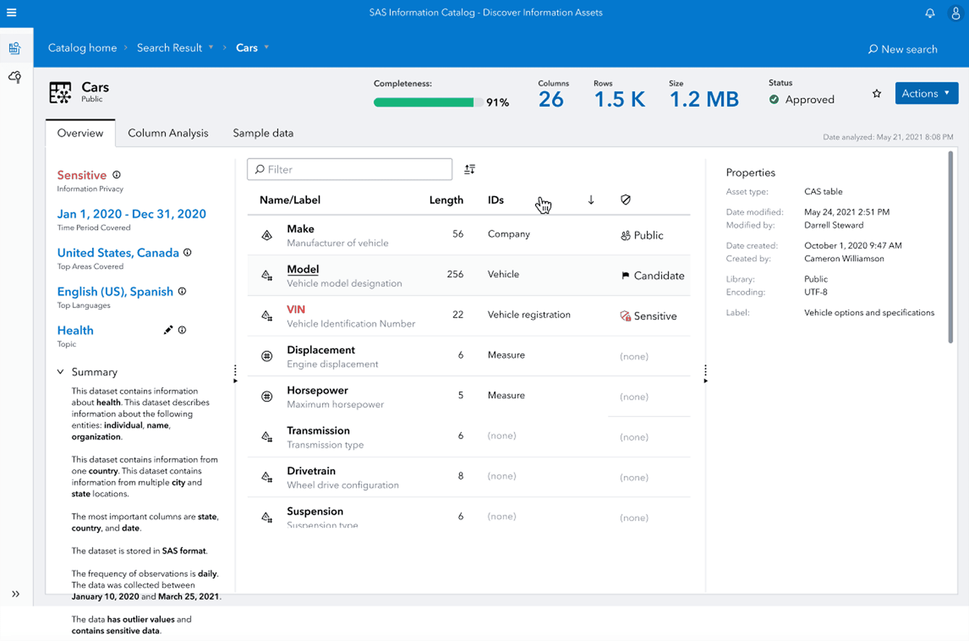Image resolution: width=969 pixels, height=641 pixels.
Task: Open the Actions dropdown
Action: coord(926,93)
